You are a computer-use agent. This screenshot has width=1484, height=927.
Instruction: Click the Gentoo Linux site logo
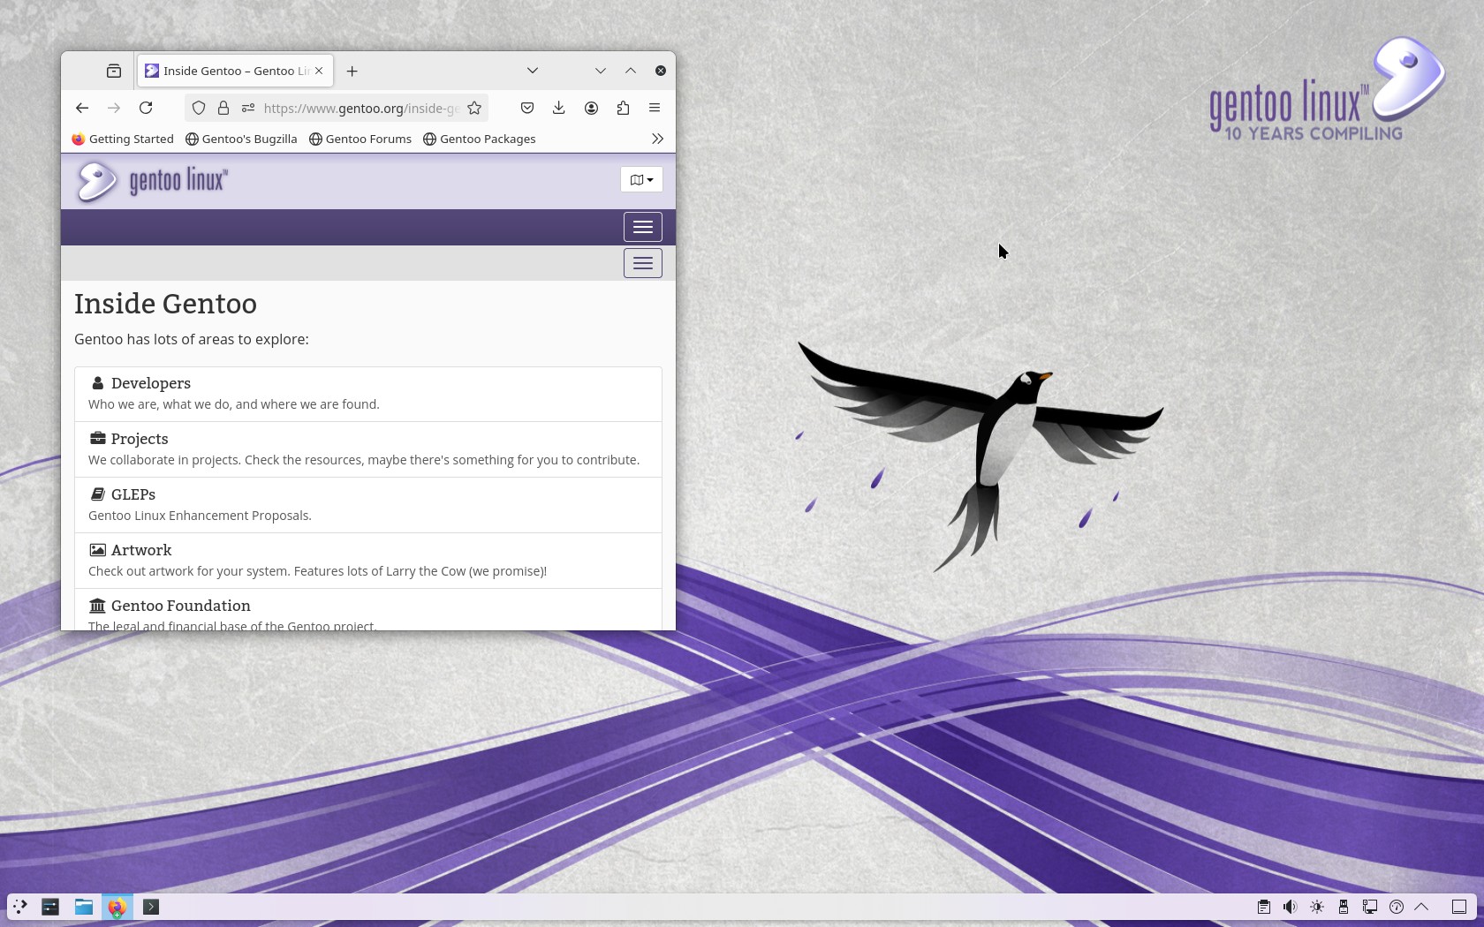152,181
